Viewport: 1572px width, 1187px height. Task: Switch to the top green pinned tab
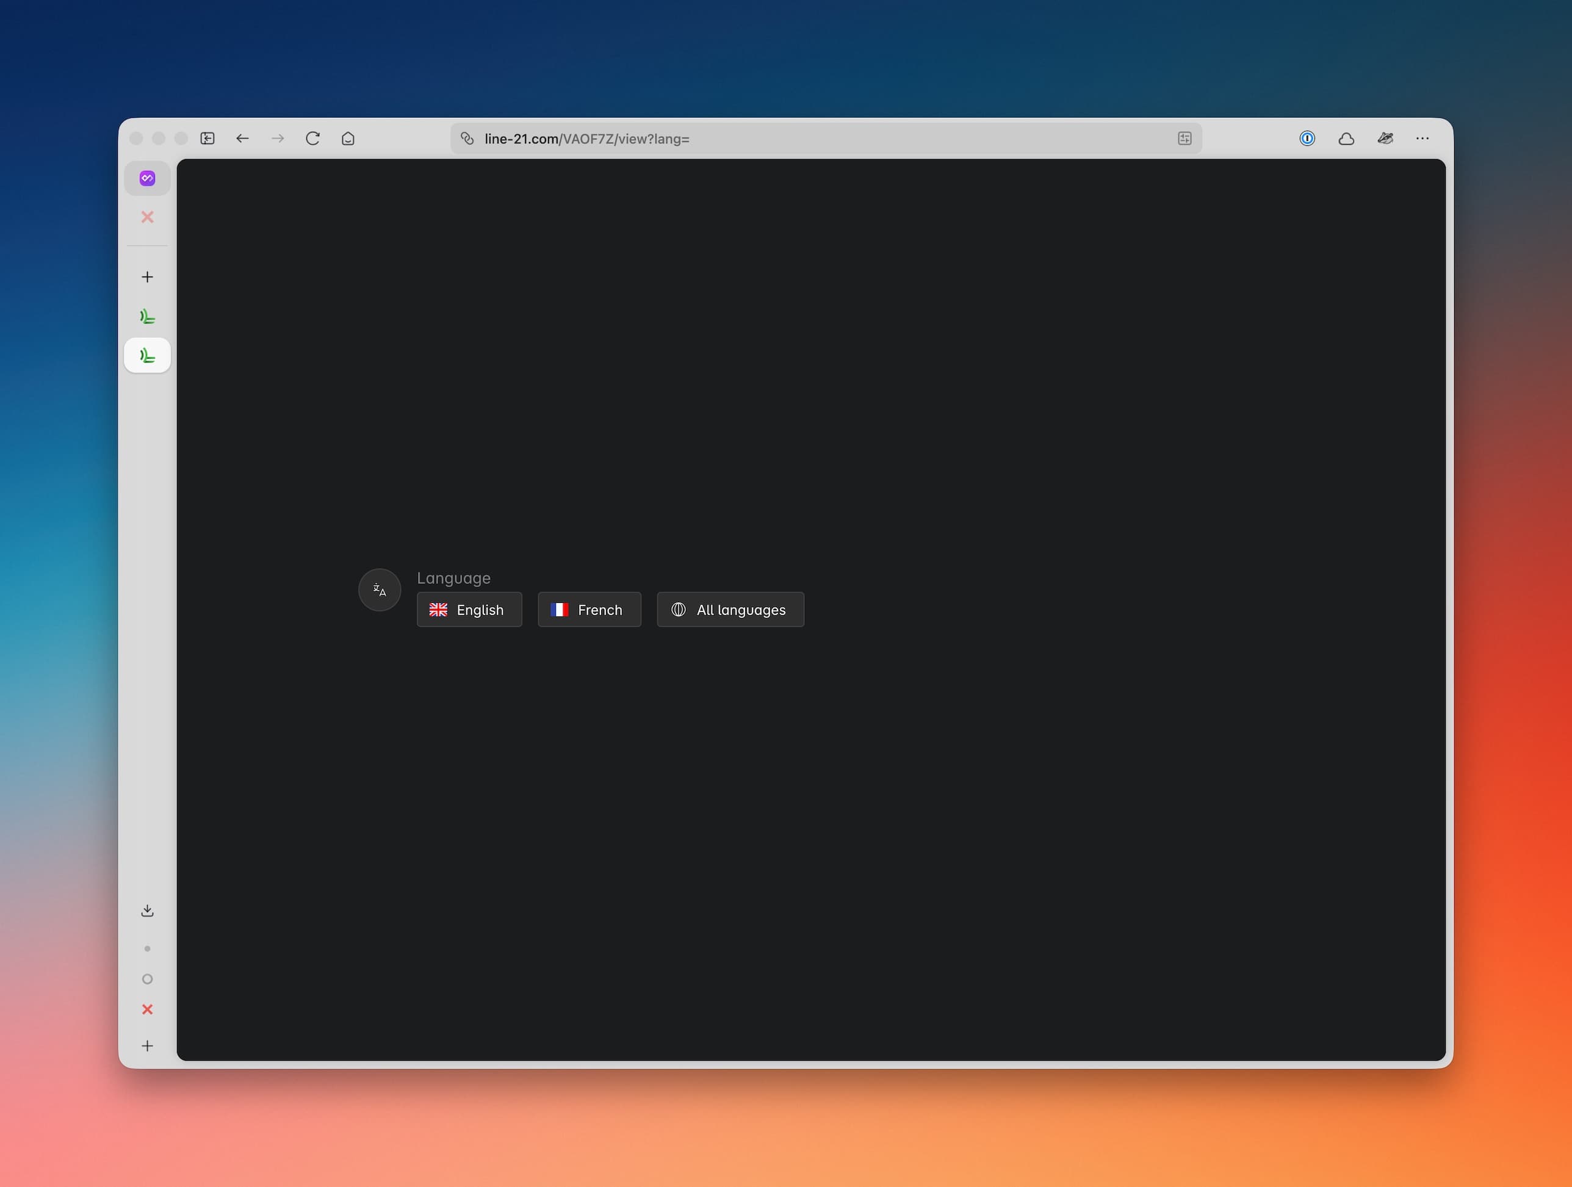coord(147,316)
